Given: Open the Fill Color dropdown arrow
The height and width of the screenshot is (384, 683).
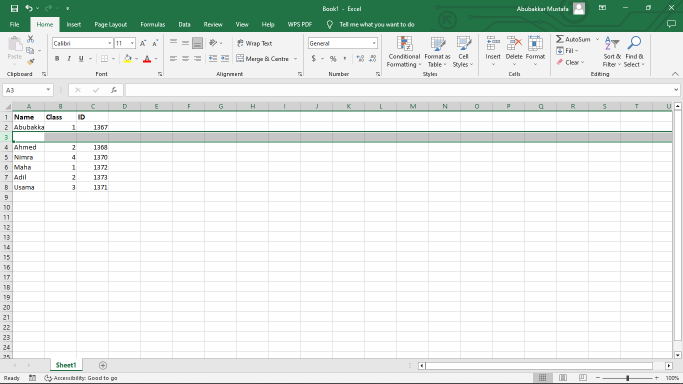Looking at the screenshot, I should (x=136, y=58).
